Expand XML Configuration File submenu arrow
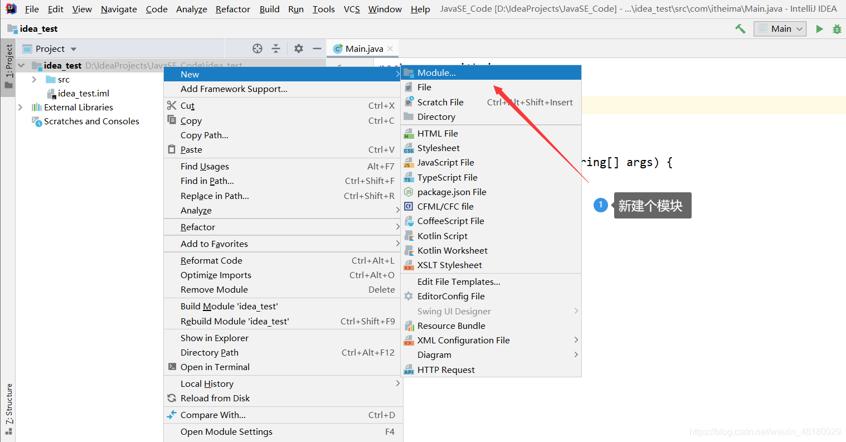 576,340
